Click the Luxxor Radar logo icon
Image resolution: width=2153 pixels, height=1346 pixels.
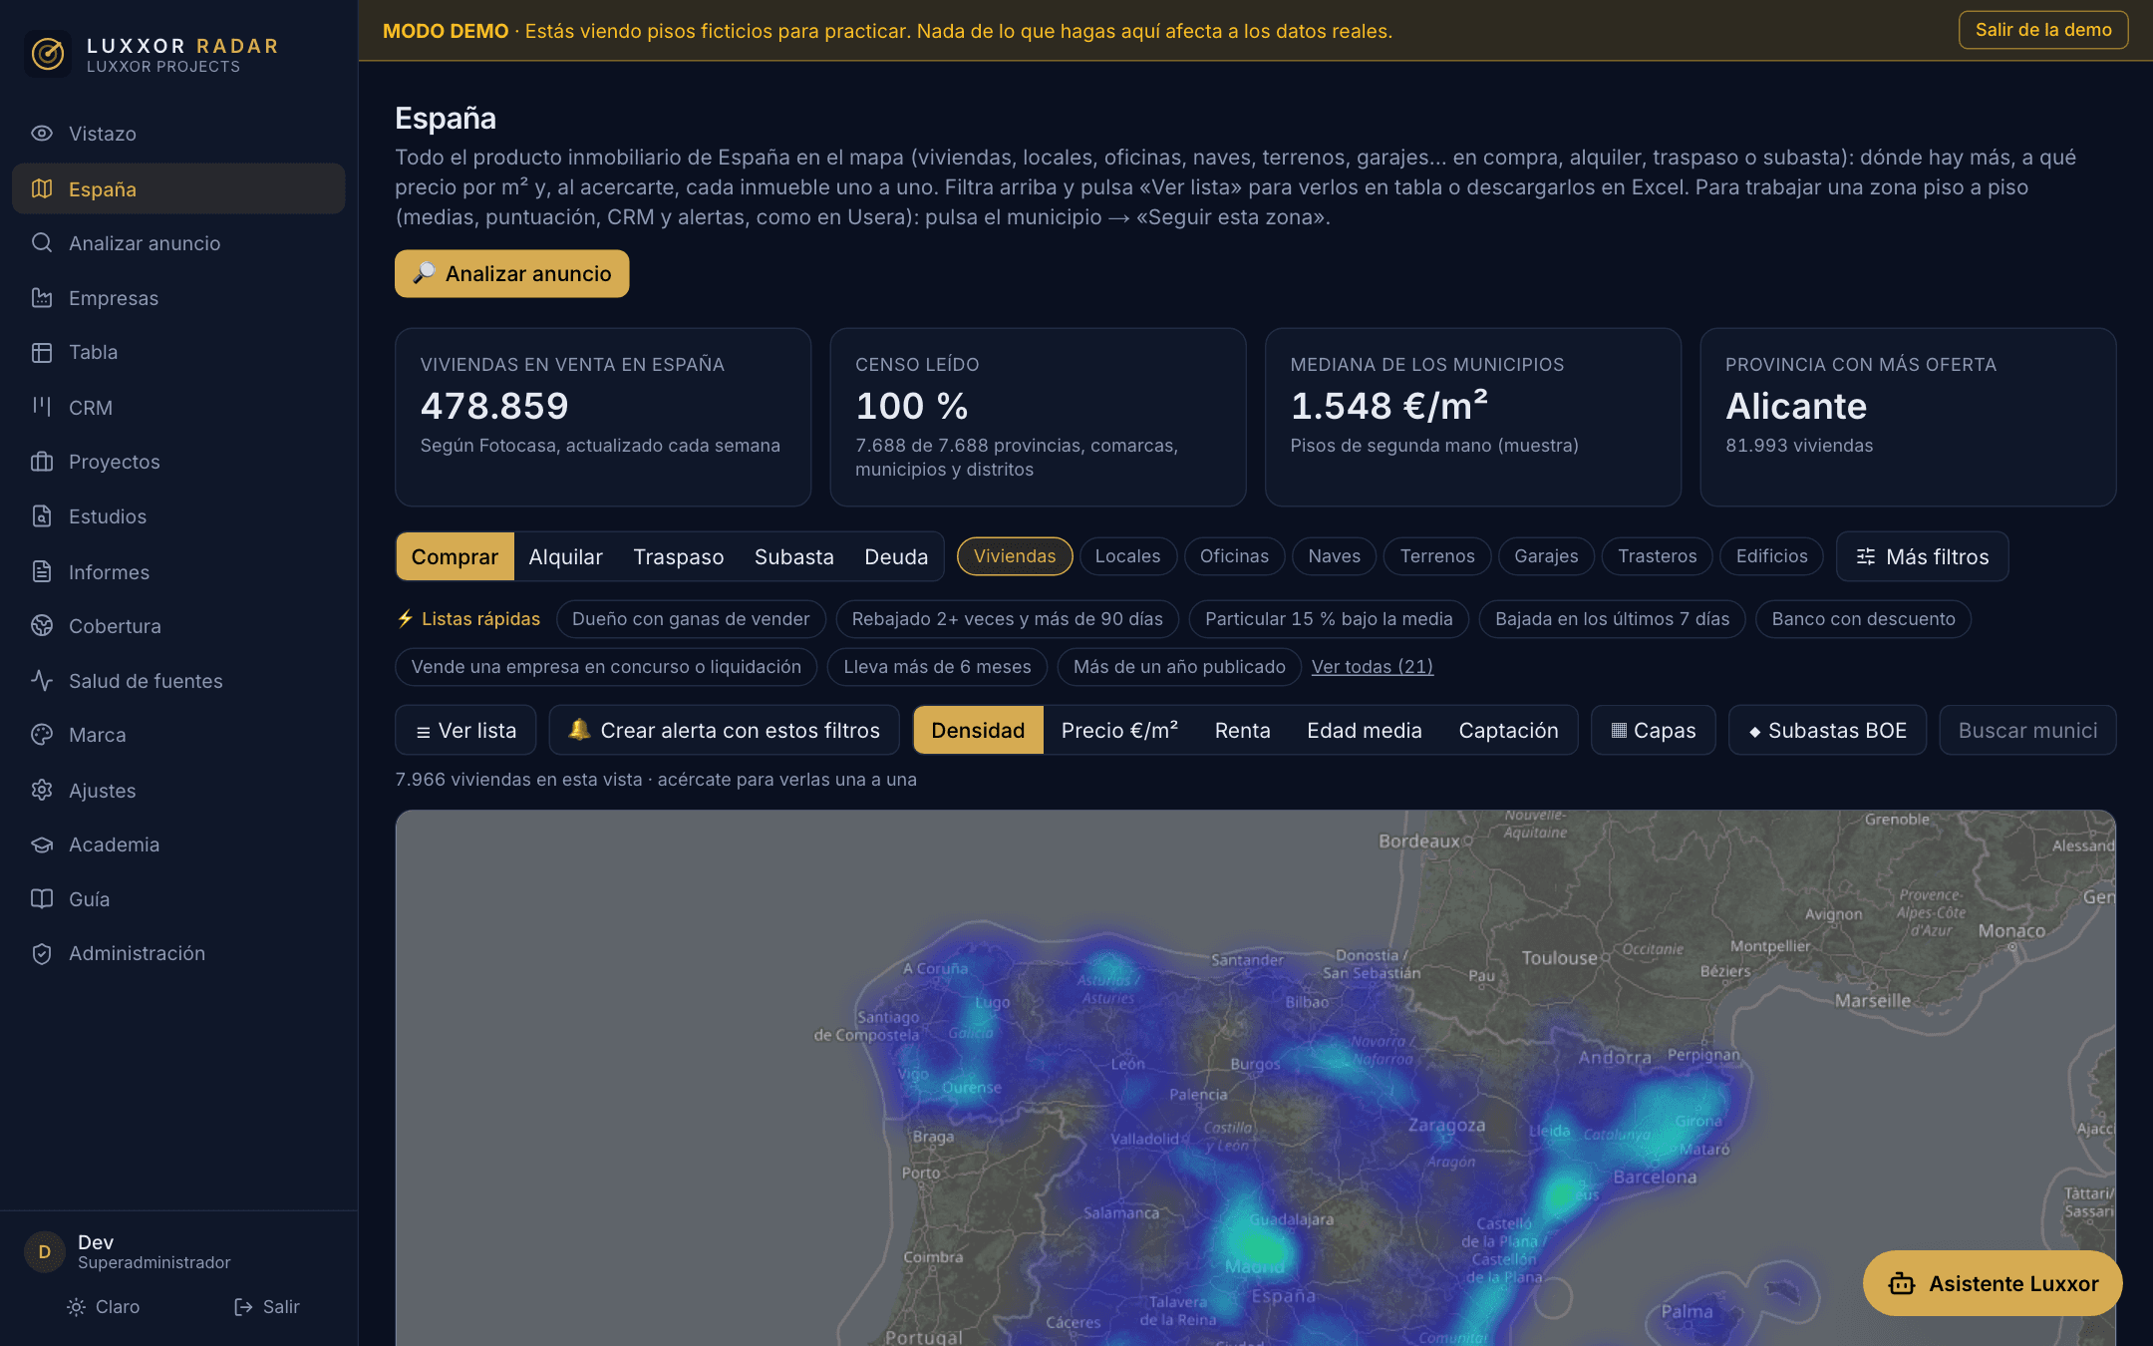[x=48, y=54]
